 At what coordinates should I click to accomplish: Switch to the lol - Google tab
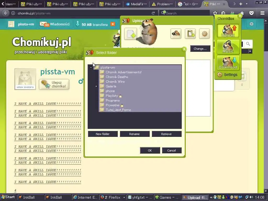(x=188, y=4)
